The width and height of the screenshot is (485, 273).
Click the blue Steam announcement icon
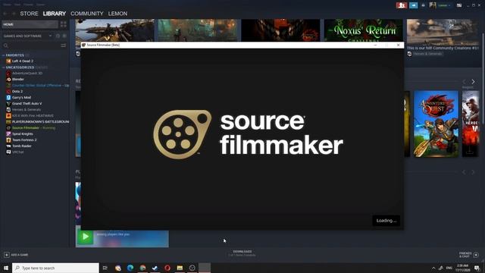(414, 5)
